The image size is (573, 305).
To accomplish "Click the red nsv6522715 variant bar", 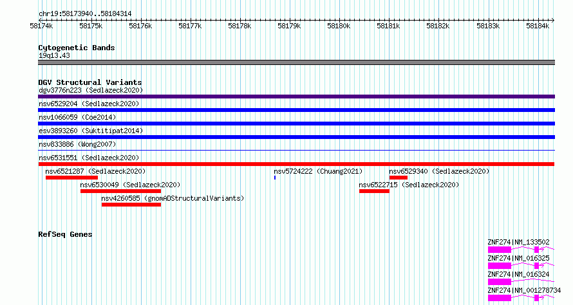I will pos(374,191).
